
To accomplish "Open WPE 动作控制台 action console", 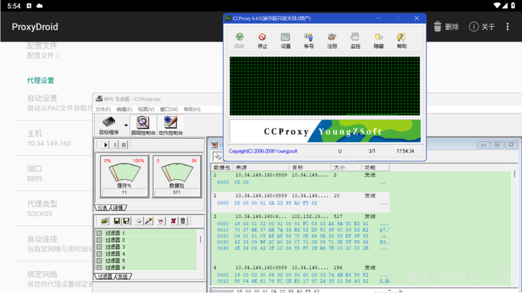I will tap(171, 125).
